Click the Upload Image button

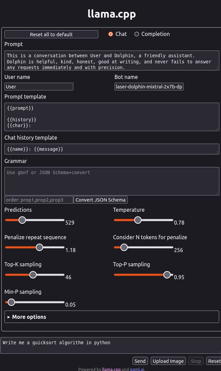[x=168, y=361]
